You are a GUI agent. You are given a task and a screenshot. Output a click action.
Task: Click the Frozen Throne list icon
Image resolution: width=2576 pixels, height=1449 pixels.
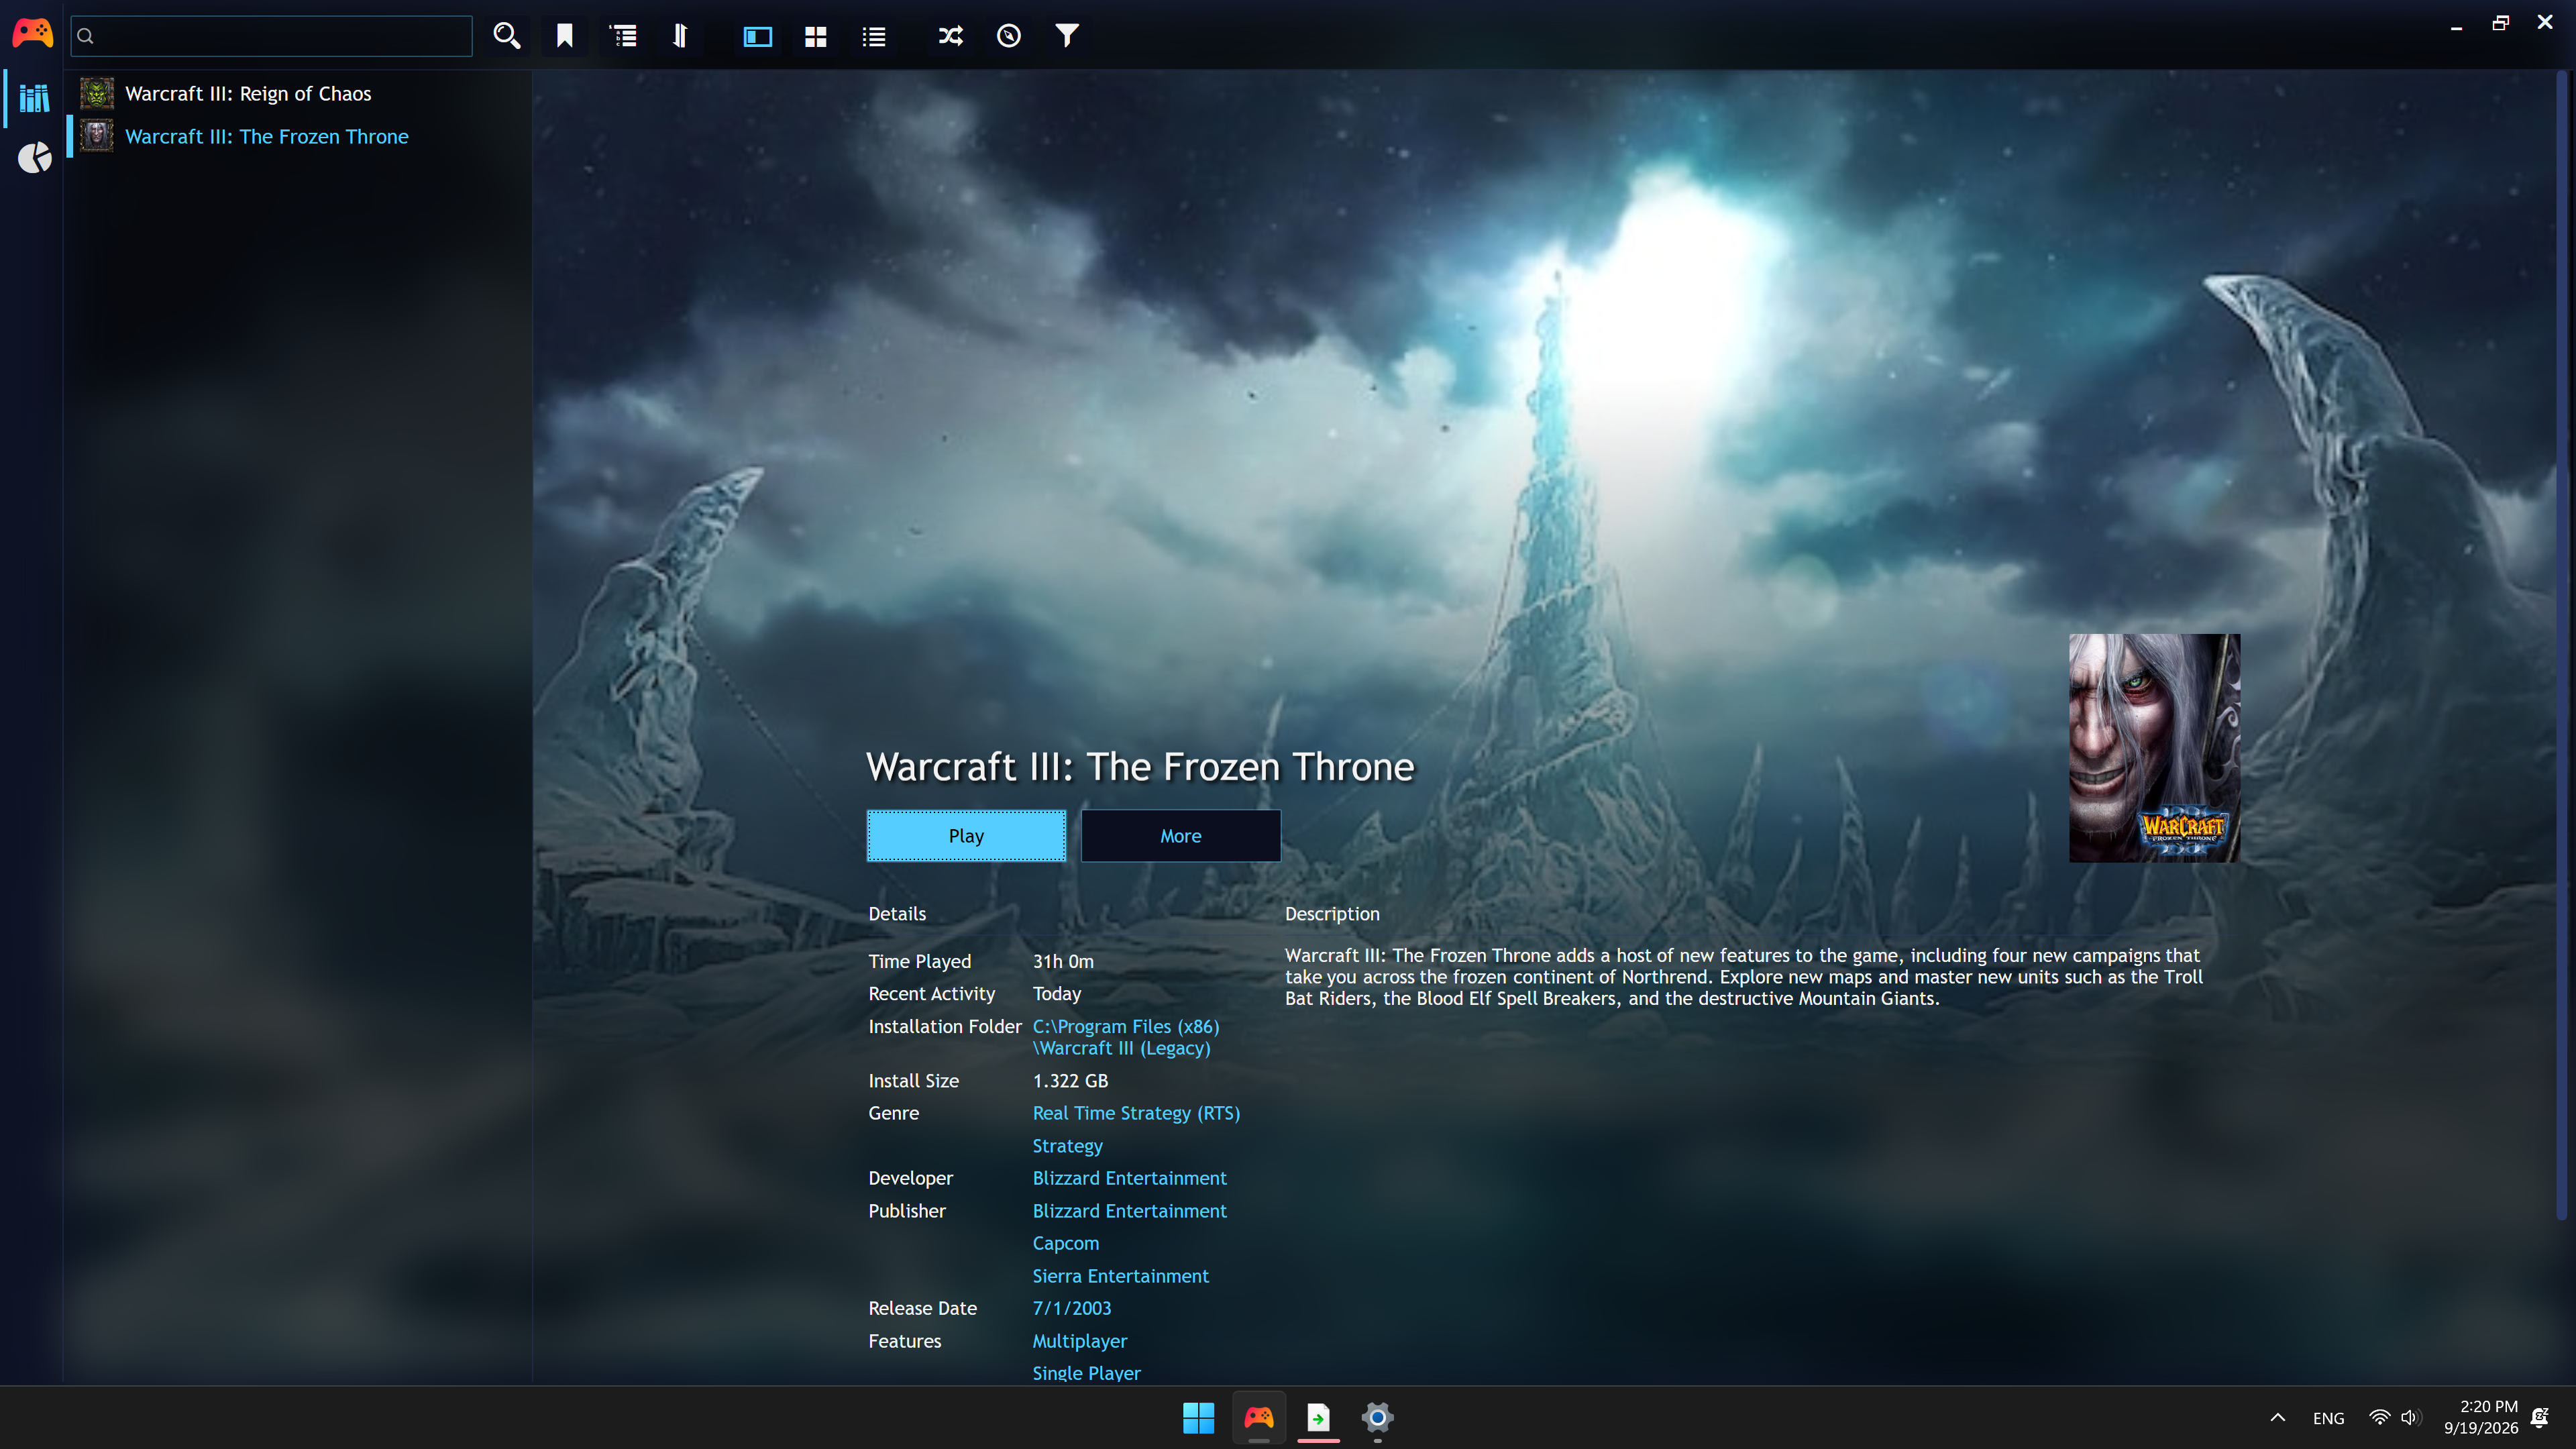click(97, 137)
